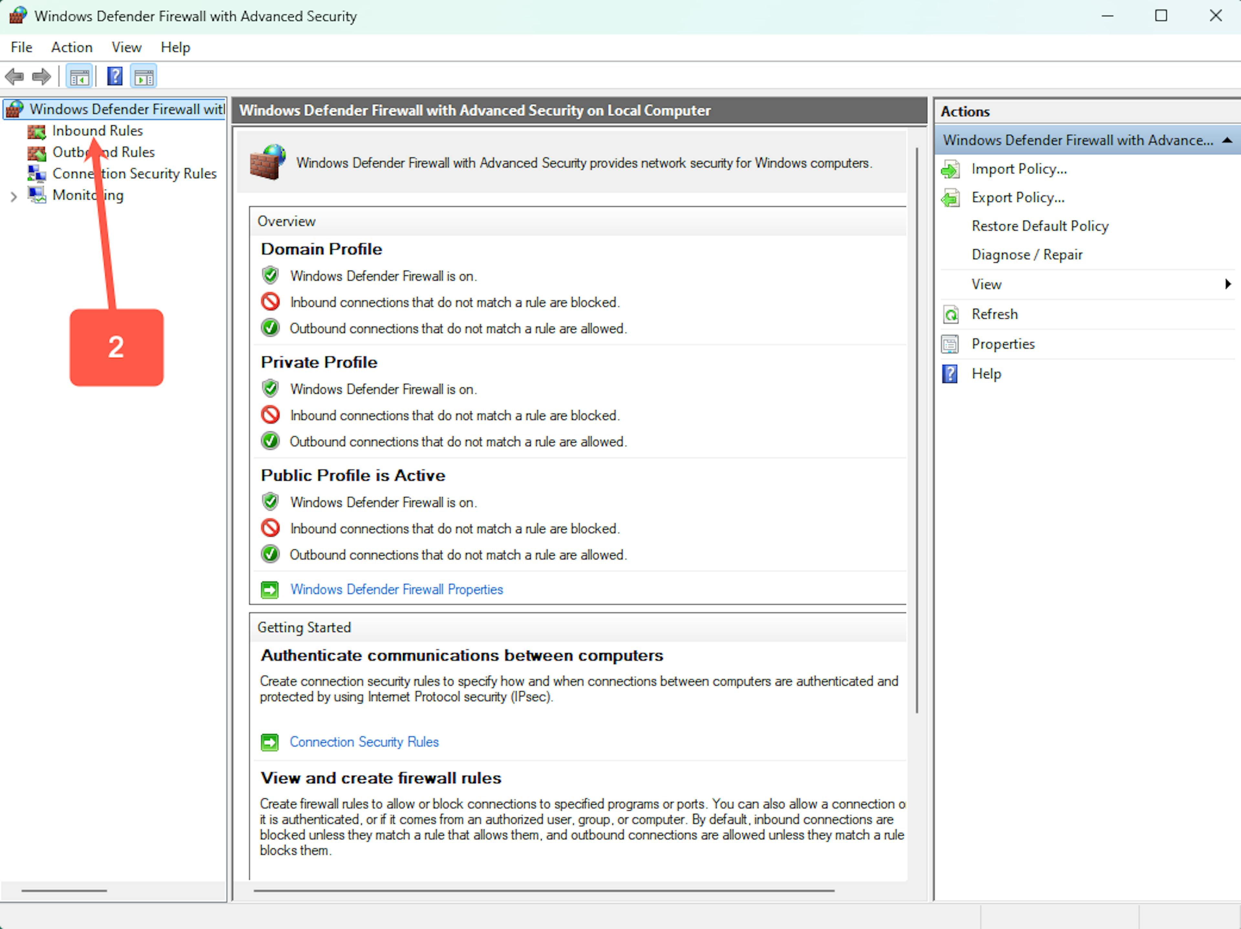
Task: Open Connection Security Rules tree node
Action: coord(134,174)
